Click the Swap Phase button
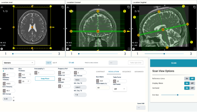The image size is (197, 112). coord(45,79)
